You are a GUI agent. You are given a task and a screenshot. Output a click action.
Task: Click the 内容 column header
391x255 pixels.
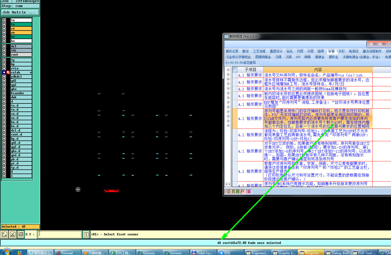tap(318, 70)
